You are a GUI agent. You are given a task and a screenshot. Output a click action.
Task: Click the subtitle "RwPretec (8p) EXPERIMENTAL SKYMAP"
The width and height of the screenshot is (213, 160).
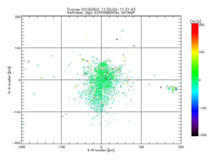click(x=101, y=13)
